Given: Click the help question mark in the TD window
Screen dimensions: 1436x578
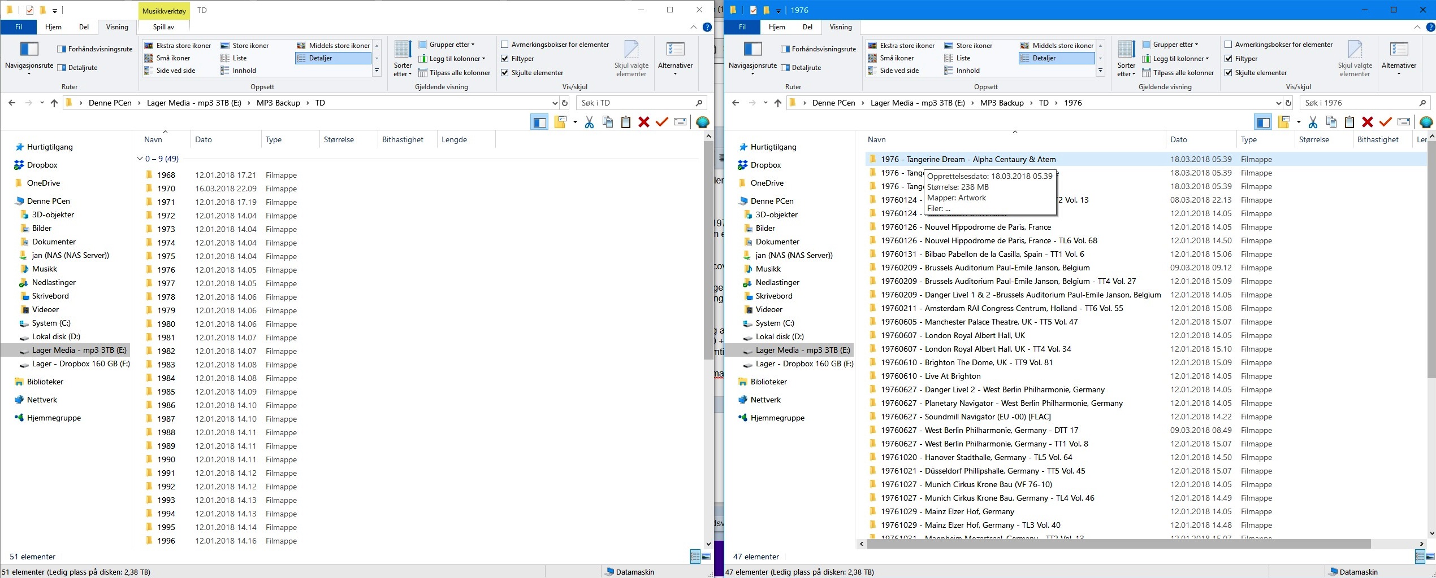Looking at the screenshot, I should (x=707, y=27).
